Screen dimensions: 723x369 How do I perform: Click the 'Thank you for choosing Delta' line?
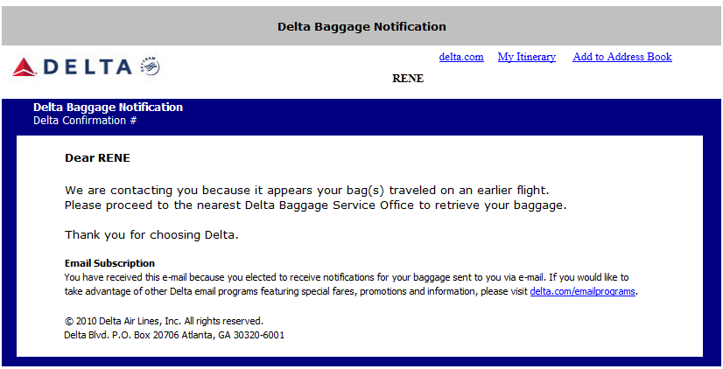(x=151, y=235)
